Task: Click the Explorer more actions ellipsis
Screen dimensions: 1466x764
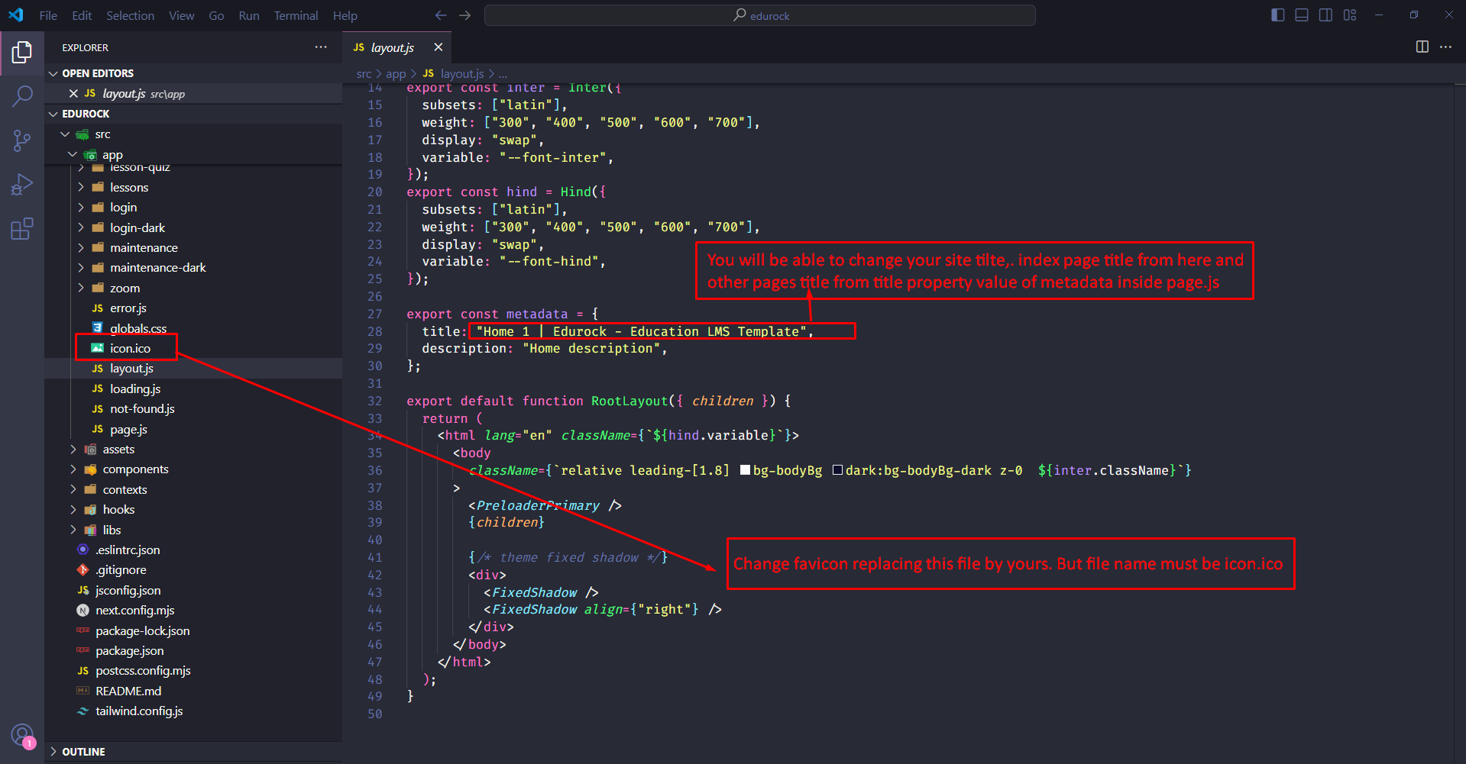Action: (321, 47)
